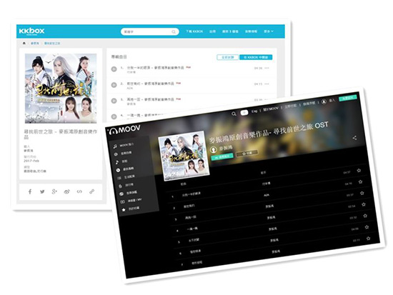
Task: Expand the last KKBOX nav dropdown with arrow
Action: (269, 31)
